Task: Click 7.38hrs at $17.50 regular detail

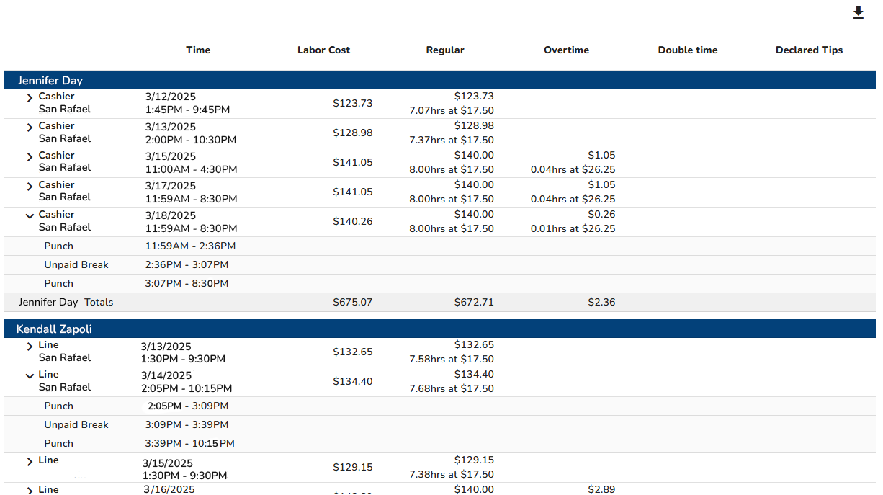Action: tap(452, 474)
